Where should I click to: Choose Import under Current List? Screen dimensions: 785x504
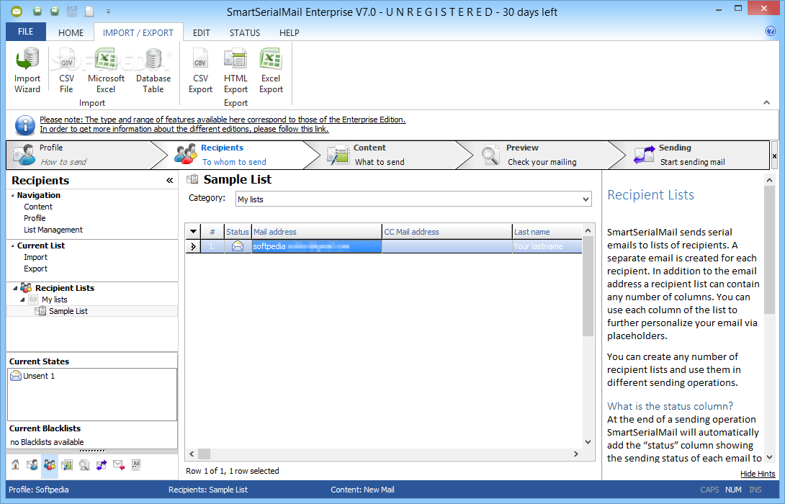point(35,257)
